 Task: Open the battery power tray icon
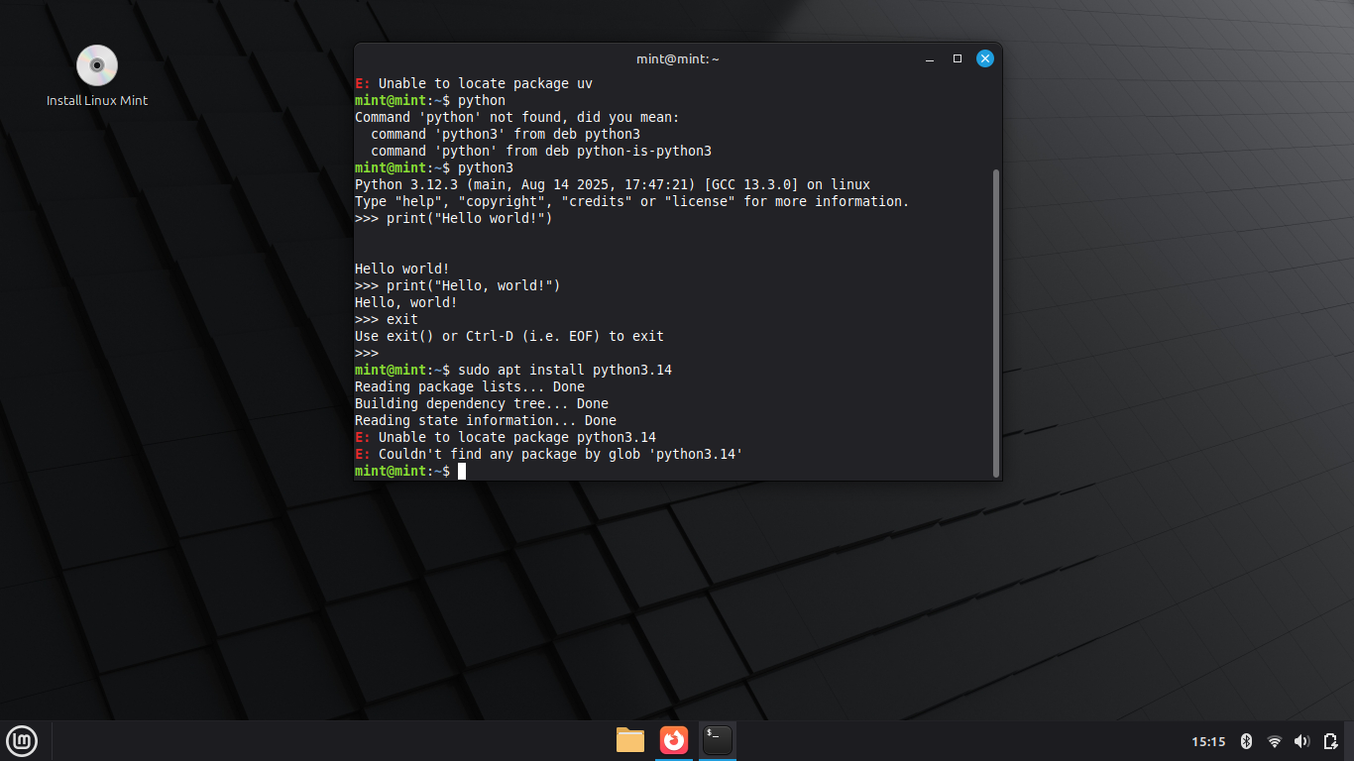[1330, 741]
